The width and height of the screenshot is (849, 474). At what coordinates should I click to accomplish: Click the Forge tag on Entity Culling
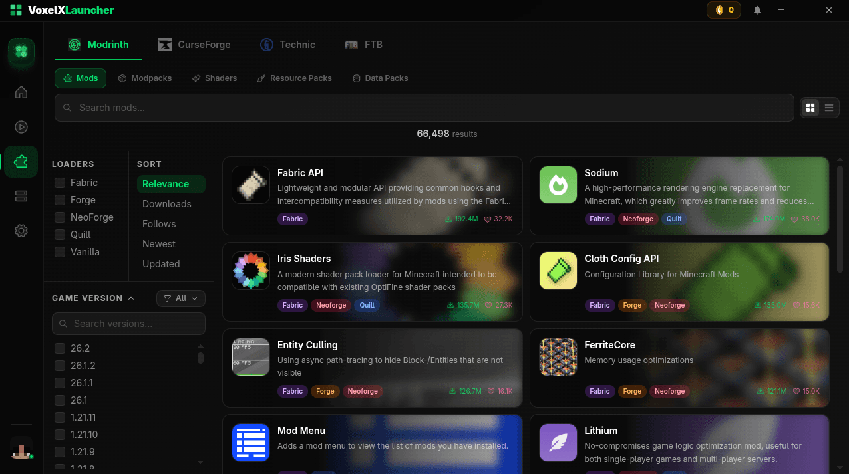[325, 391]
